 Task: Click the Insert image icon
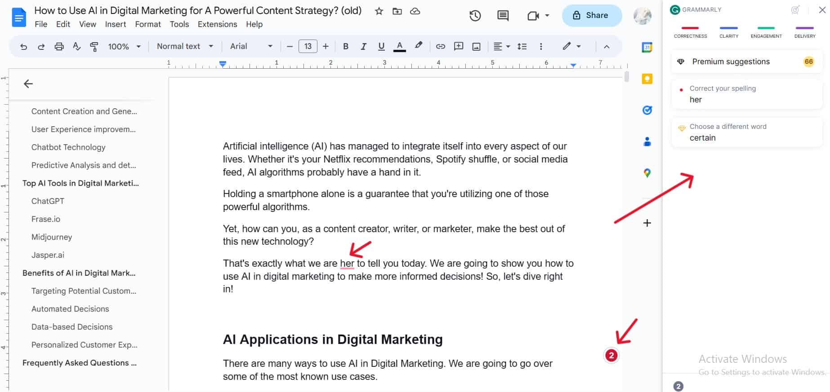(x=476, y=46)
